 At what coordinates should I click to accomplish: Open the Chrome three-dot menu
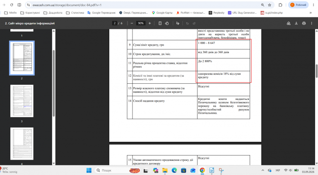click(x=313, y=5)
